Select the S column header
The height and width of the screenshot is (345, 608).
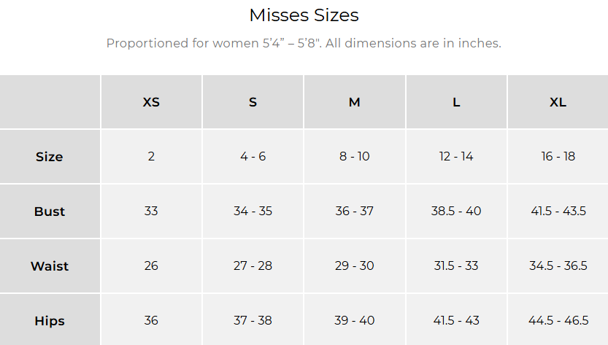[x=253, y=102]
